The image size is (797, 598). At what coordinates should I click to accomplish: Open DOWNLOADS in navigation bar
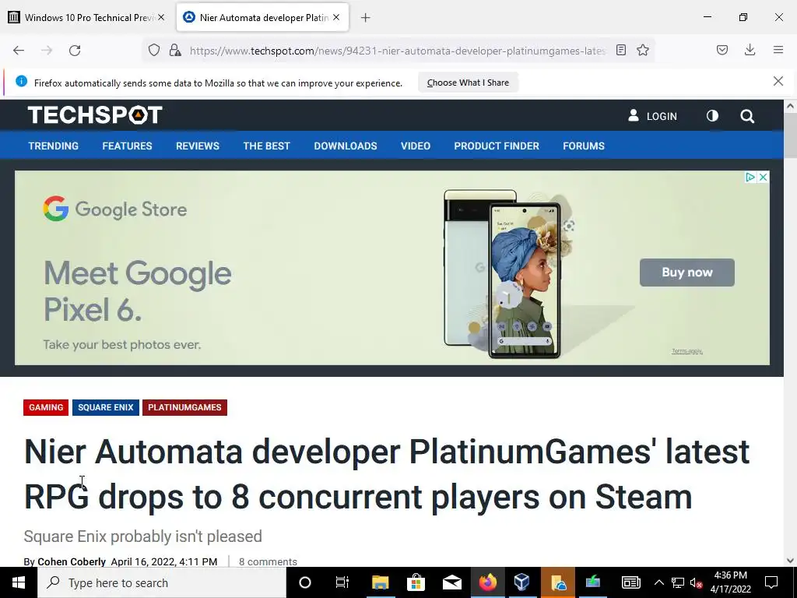coord(346,146)
